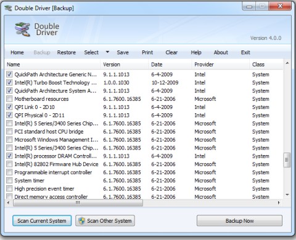Check PCI standard host CPU bridge checkbox
296x240 pixels.
[9, 132]
